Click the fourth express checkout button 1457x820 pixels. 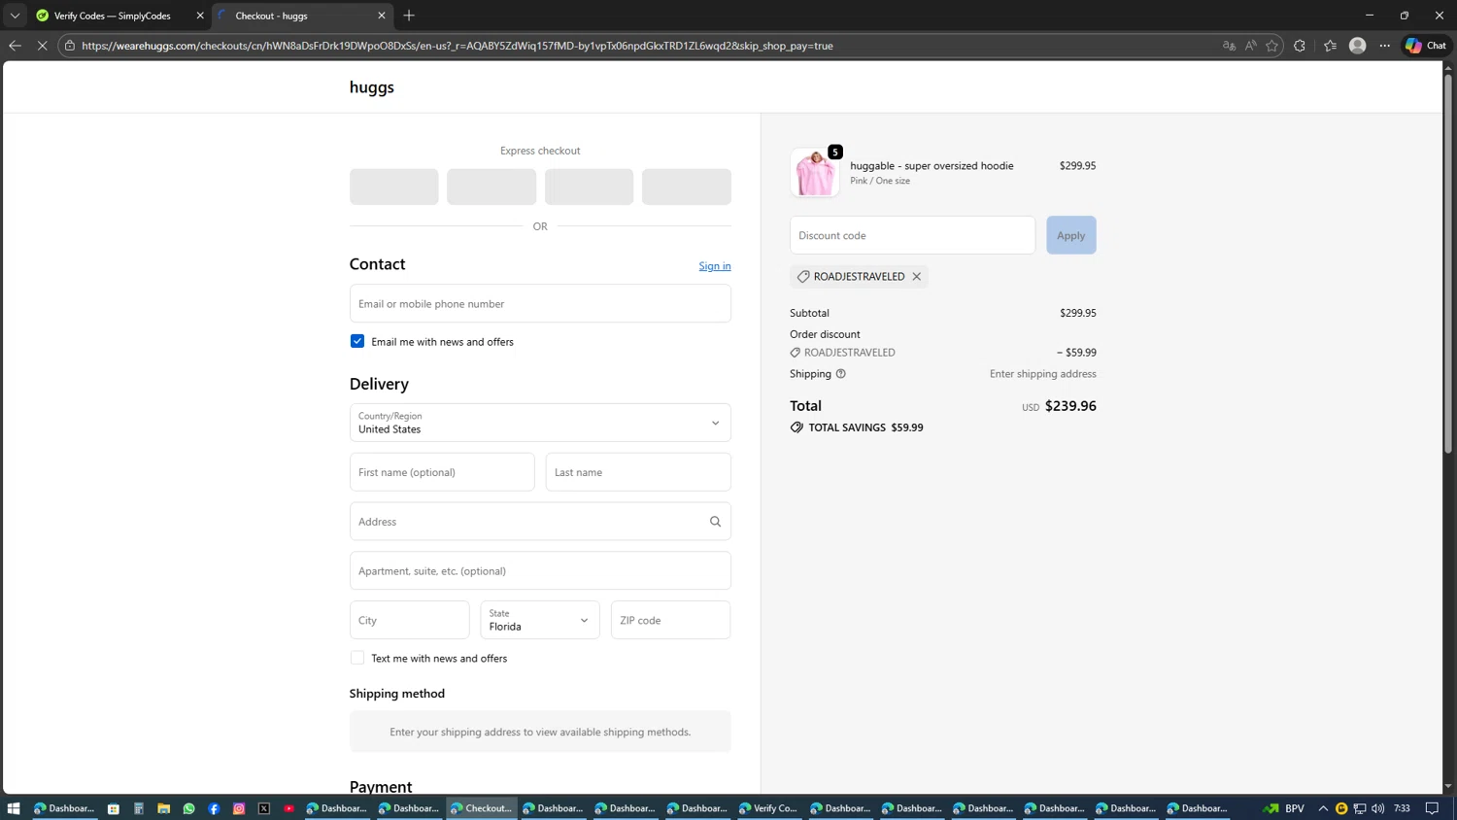(686, 187)
